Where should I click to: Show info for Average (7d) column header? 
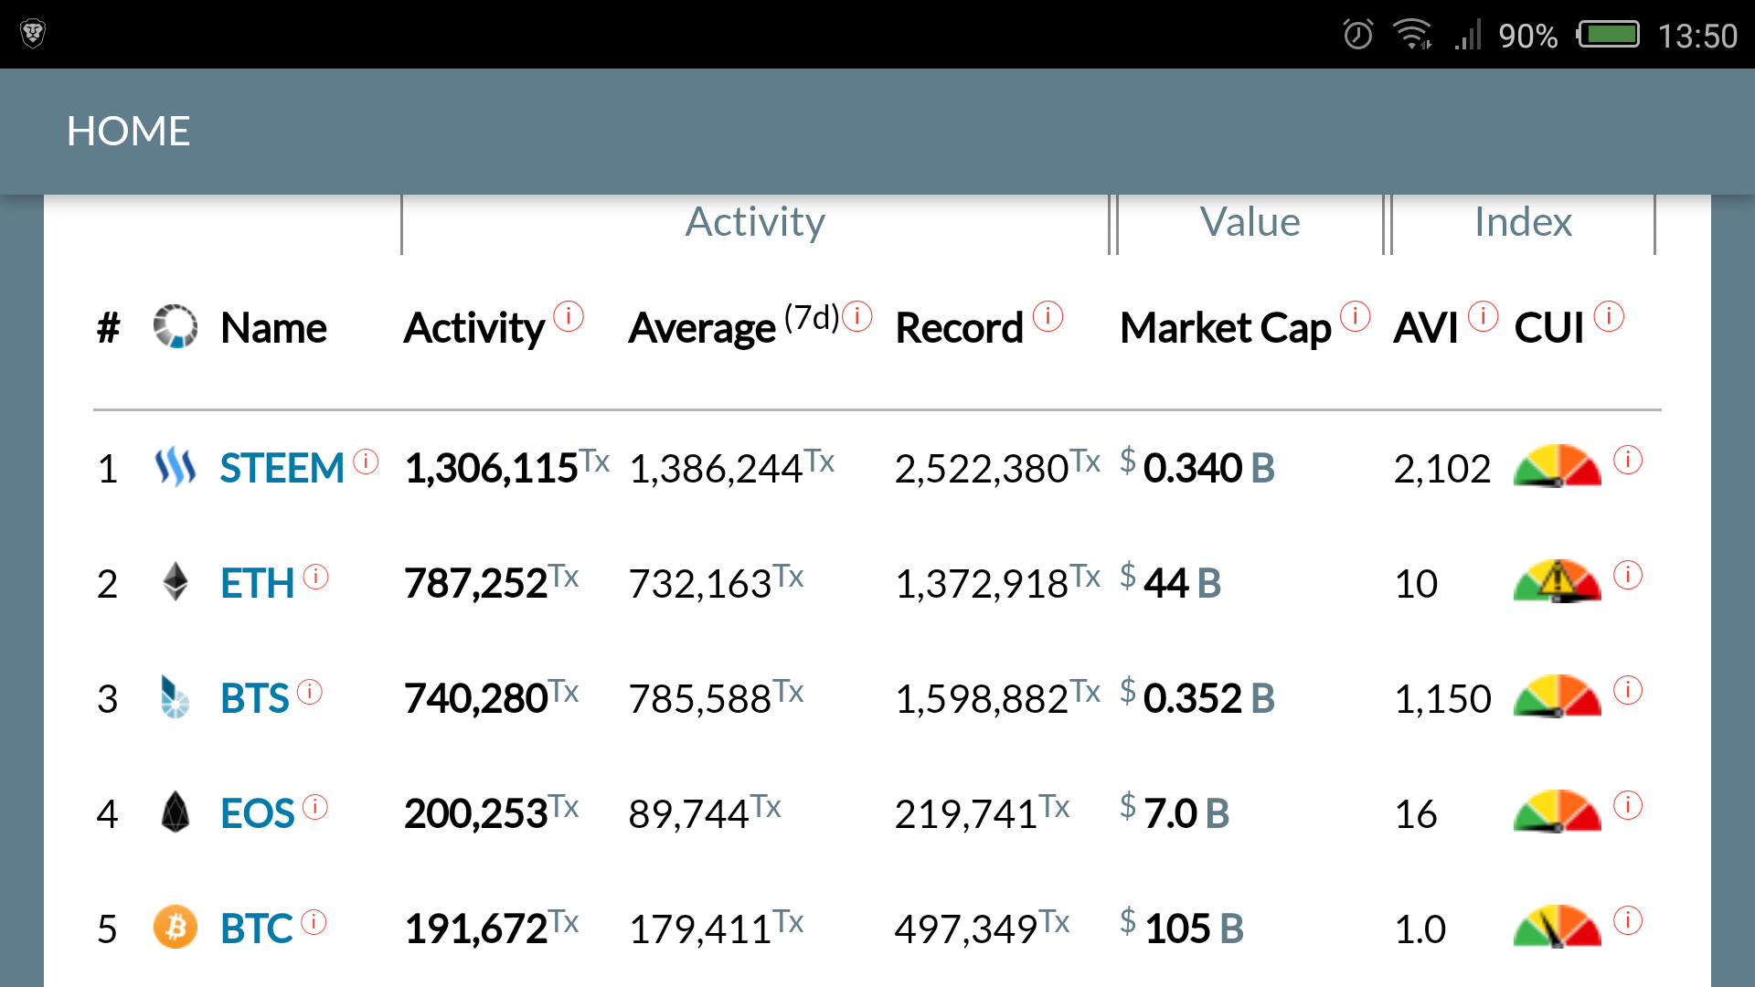coord(857,316)
